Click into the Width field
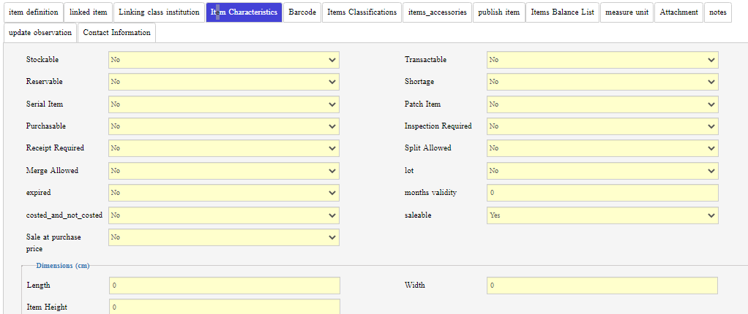 tap(602, 286)
